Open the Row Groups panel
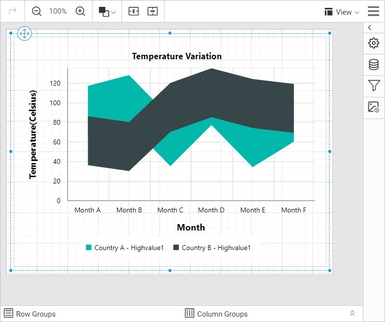 [30, 314]
